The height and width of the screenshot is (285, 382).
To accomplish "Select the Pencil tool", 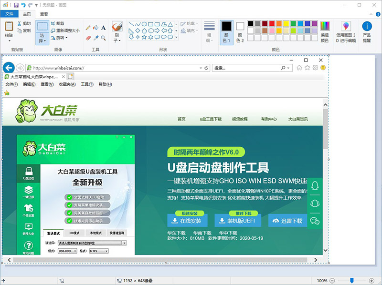I will point(88,28).
